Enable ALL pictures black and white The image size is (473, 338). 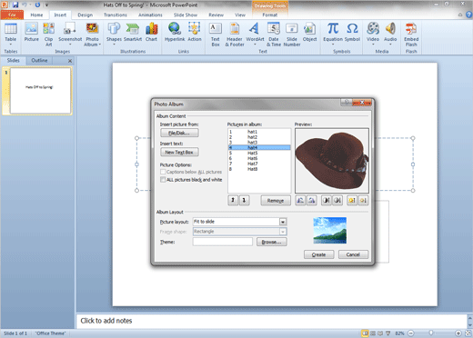pyautogui.click(x=163, y=180)
